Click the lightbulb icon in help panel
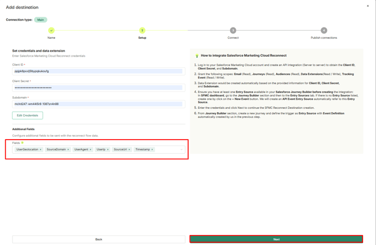Viewport: 376px width, 245px height. point(197,56)
